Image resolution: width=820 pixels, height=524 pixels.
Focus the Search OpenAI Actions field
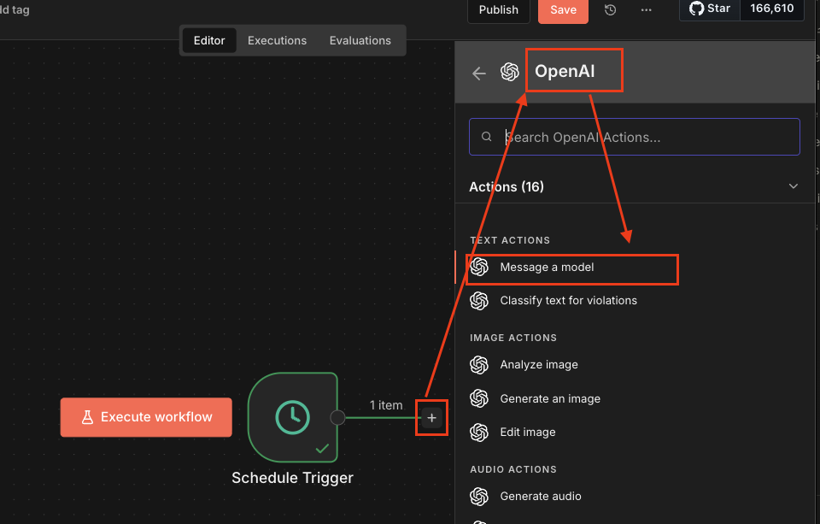point(635,137)
